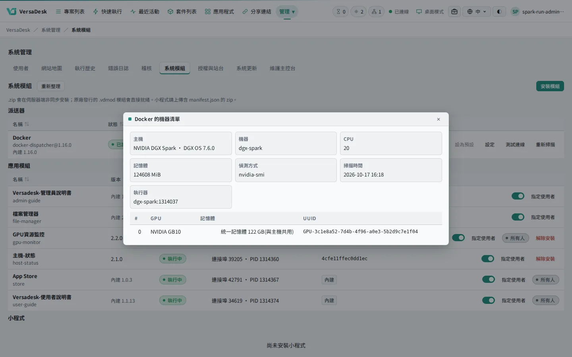Click the 重新整理 button

(x=51, y=86)
